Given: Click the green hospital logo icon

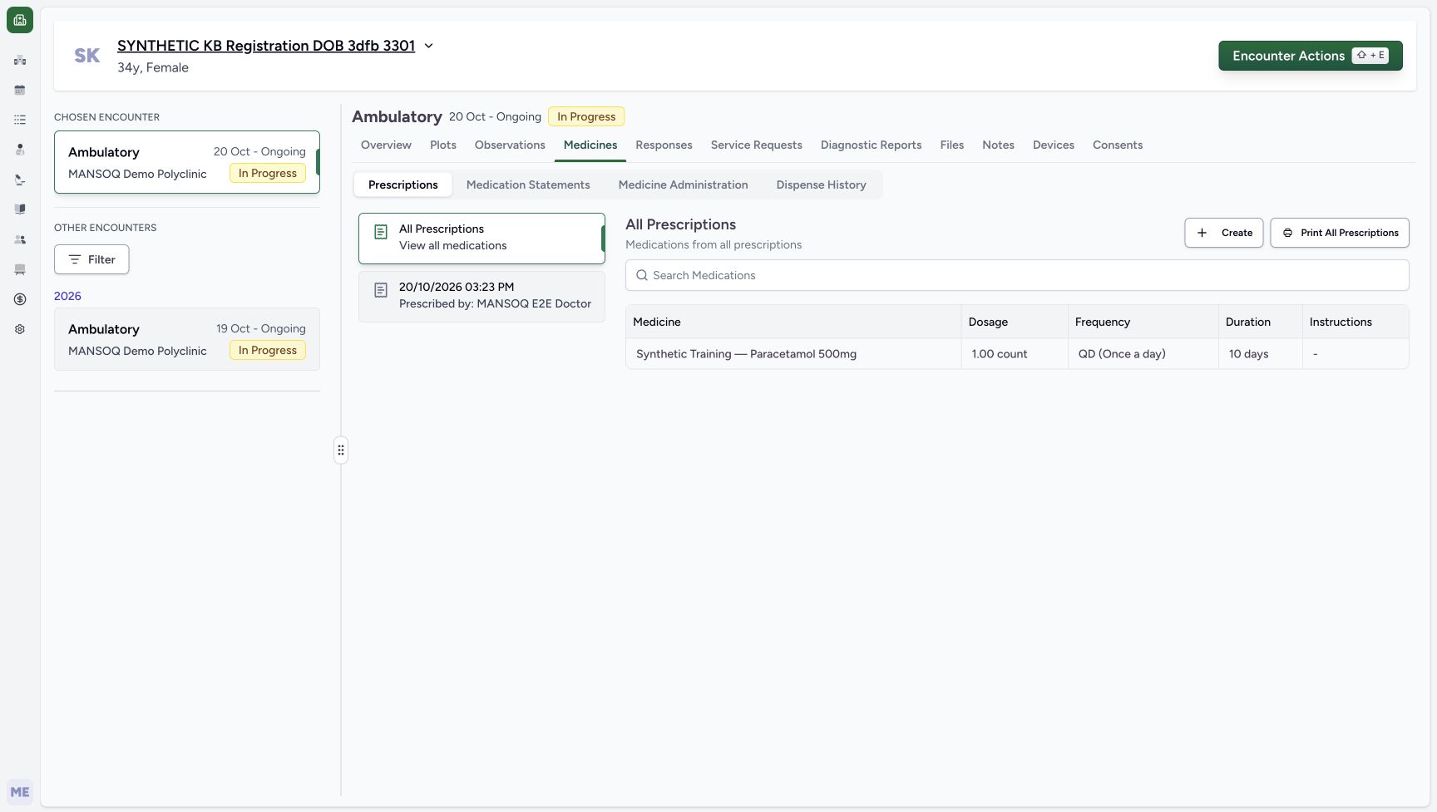Looking at the screenshot, I should coord(20,20).
